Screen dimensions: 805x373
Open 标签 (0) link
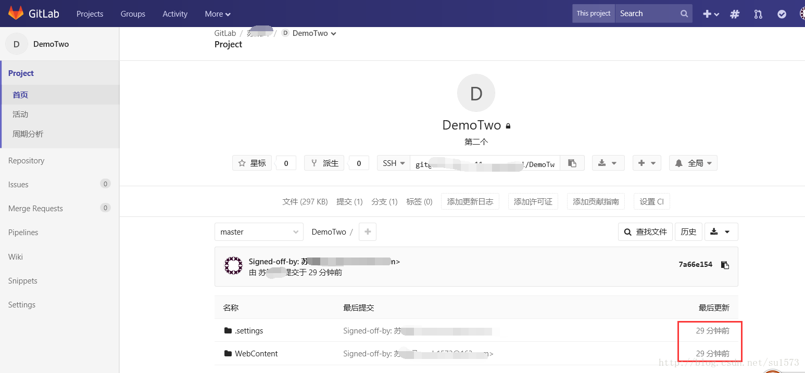click(419, 201)
